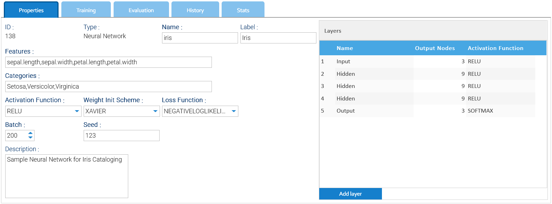The height and width of the screenshot is (204, 552).
Task: Decrease the Batch value with down arrow
Action: [x=30, y=138]
